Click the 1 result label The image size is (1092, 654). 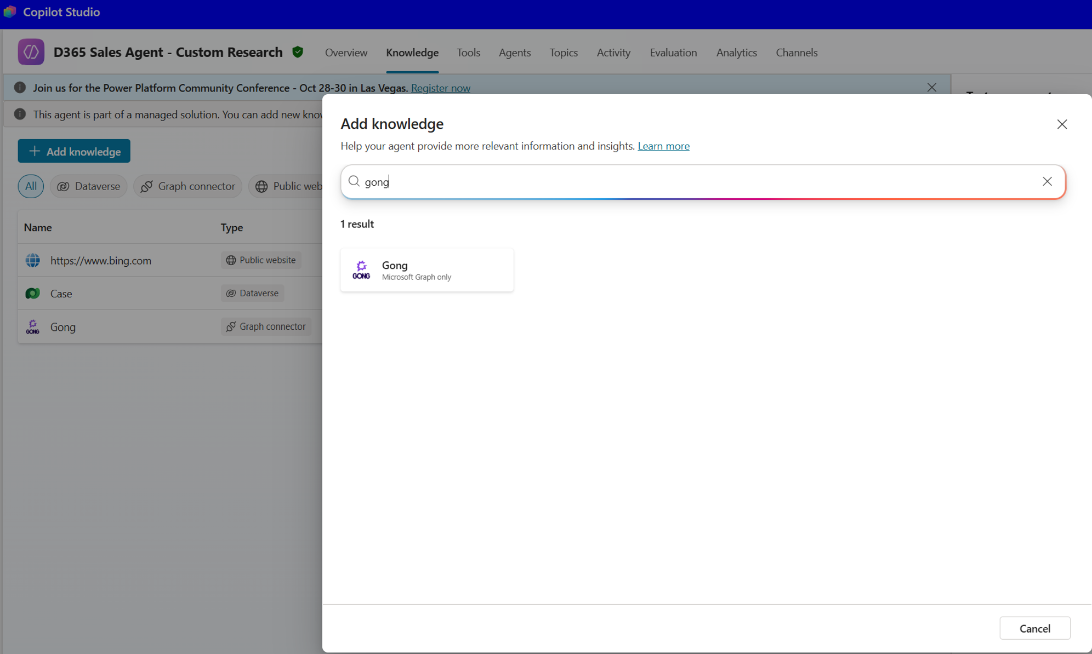click(x=357, y=224)
